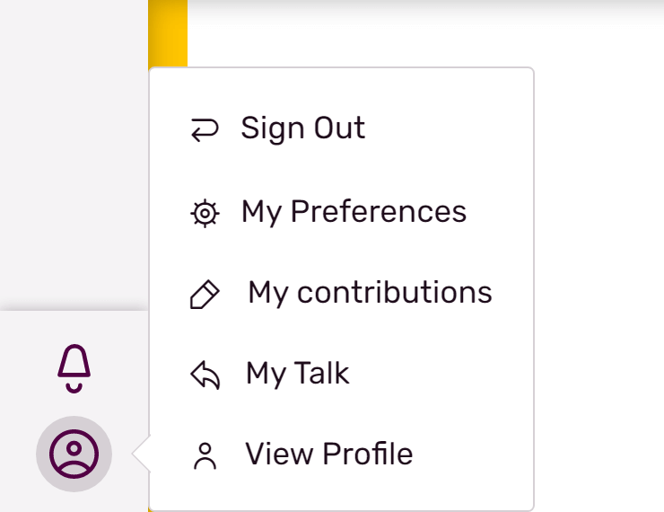Click the person icon beside View Profile
The image size is (664, 512).
(x=205, y=456)
